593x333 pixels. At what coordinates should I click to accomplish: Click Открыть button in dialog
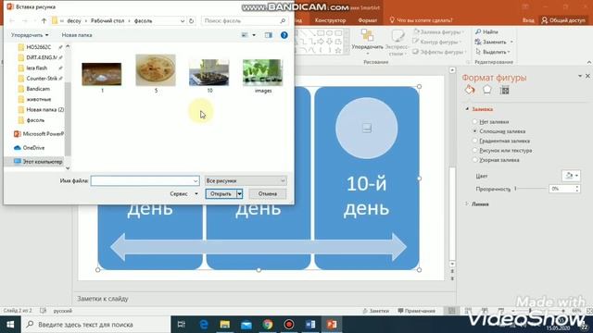pyautogui.click(x=221, y=193)
